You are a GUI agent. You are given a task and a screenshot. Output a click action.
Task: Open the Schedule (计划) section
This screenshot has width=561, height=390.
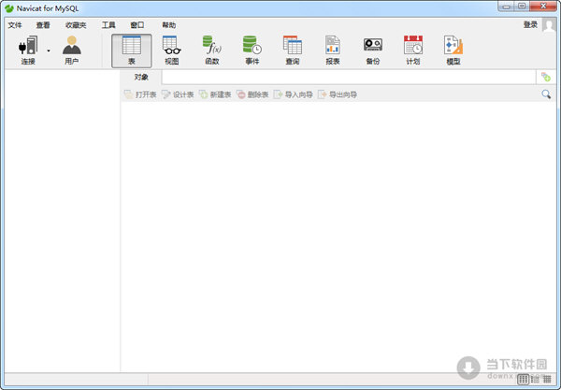click(413, 51)
